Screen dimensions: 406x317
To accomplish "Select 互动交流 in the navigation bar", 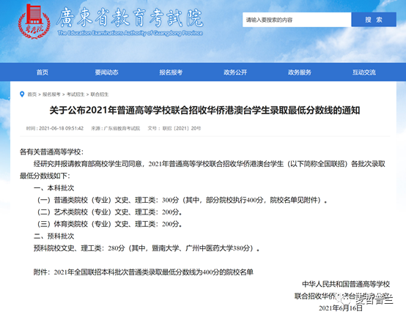I will [x=363, y=72].
